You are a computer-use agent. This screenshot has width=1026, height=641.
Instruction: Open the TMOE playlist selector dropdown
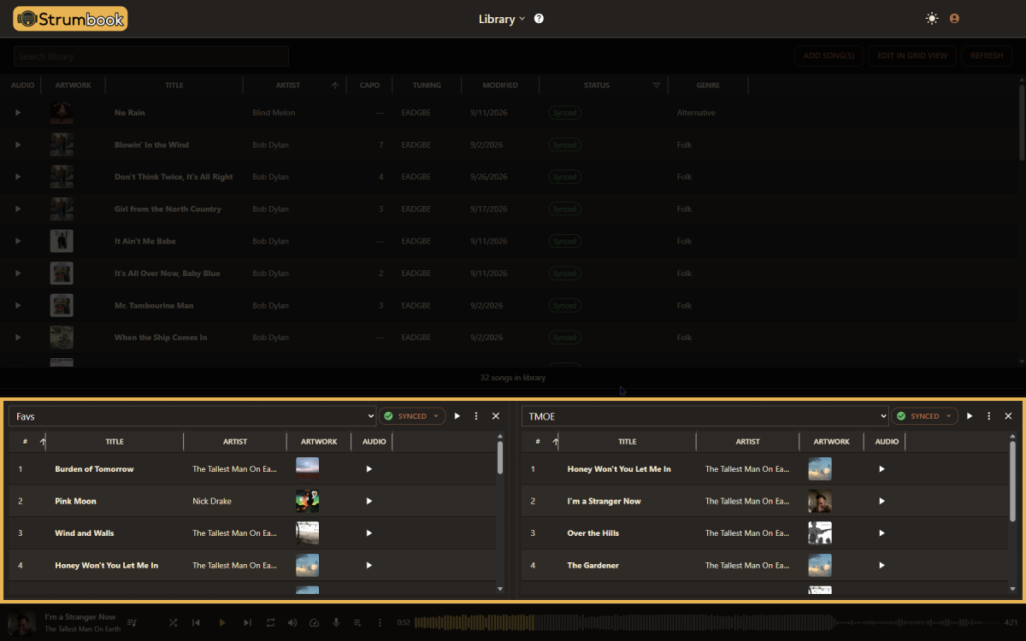click(x=705, y=416)
